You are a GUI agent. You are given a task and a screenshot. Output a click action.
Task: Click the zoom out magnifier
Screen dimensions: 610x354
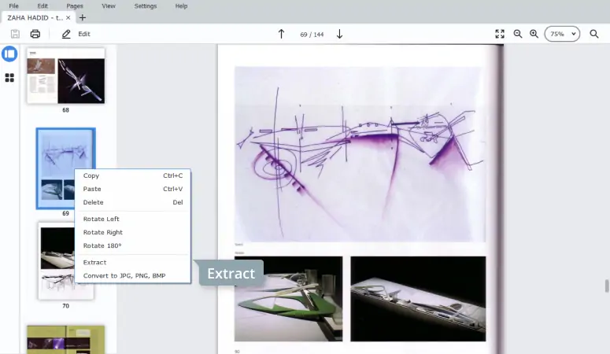pyautogui.click(x=518, y=34)
